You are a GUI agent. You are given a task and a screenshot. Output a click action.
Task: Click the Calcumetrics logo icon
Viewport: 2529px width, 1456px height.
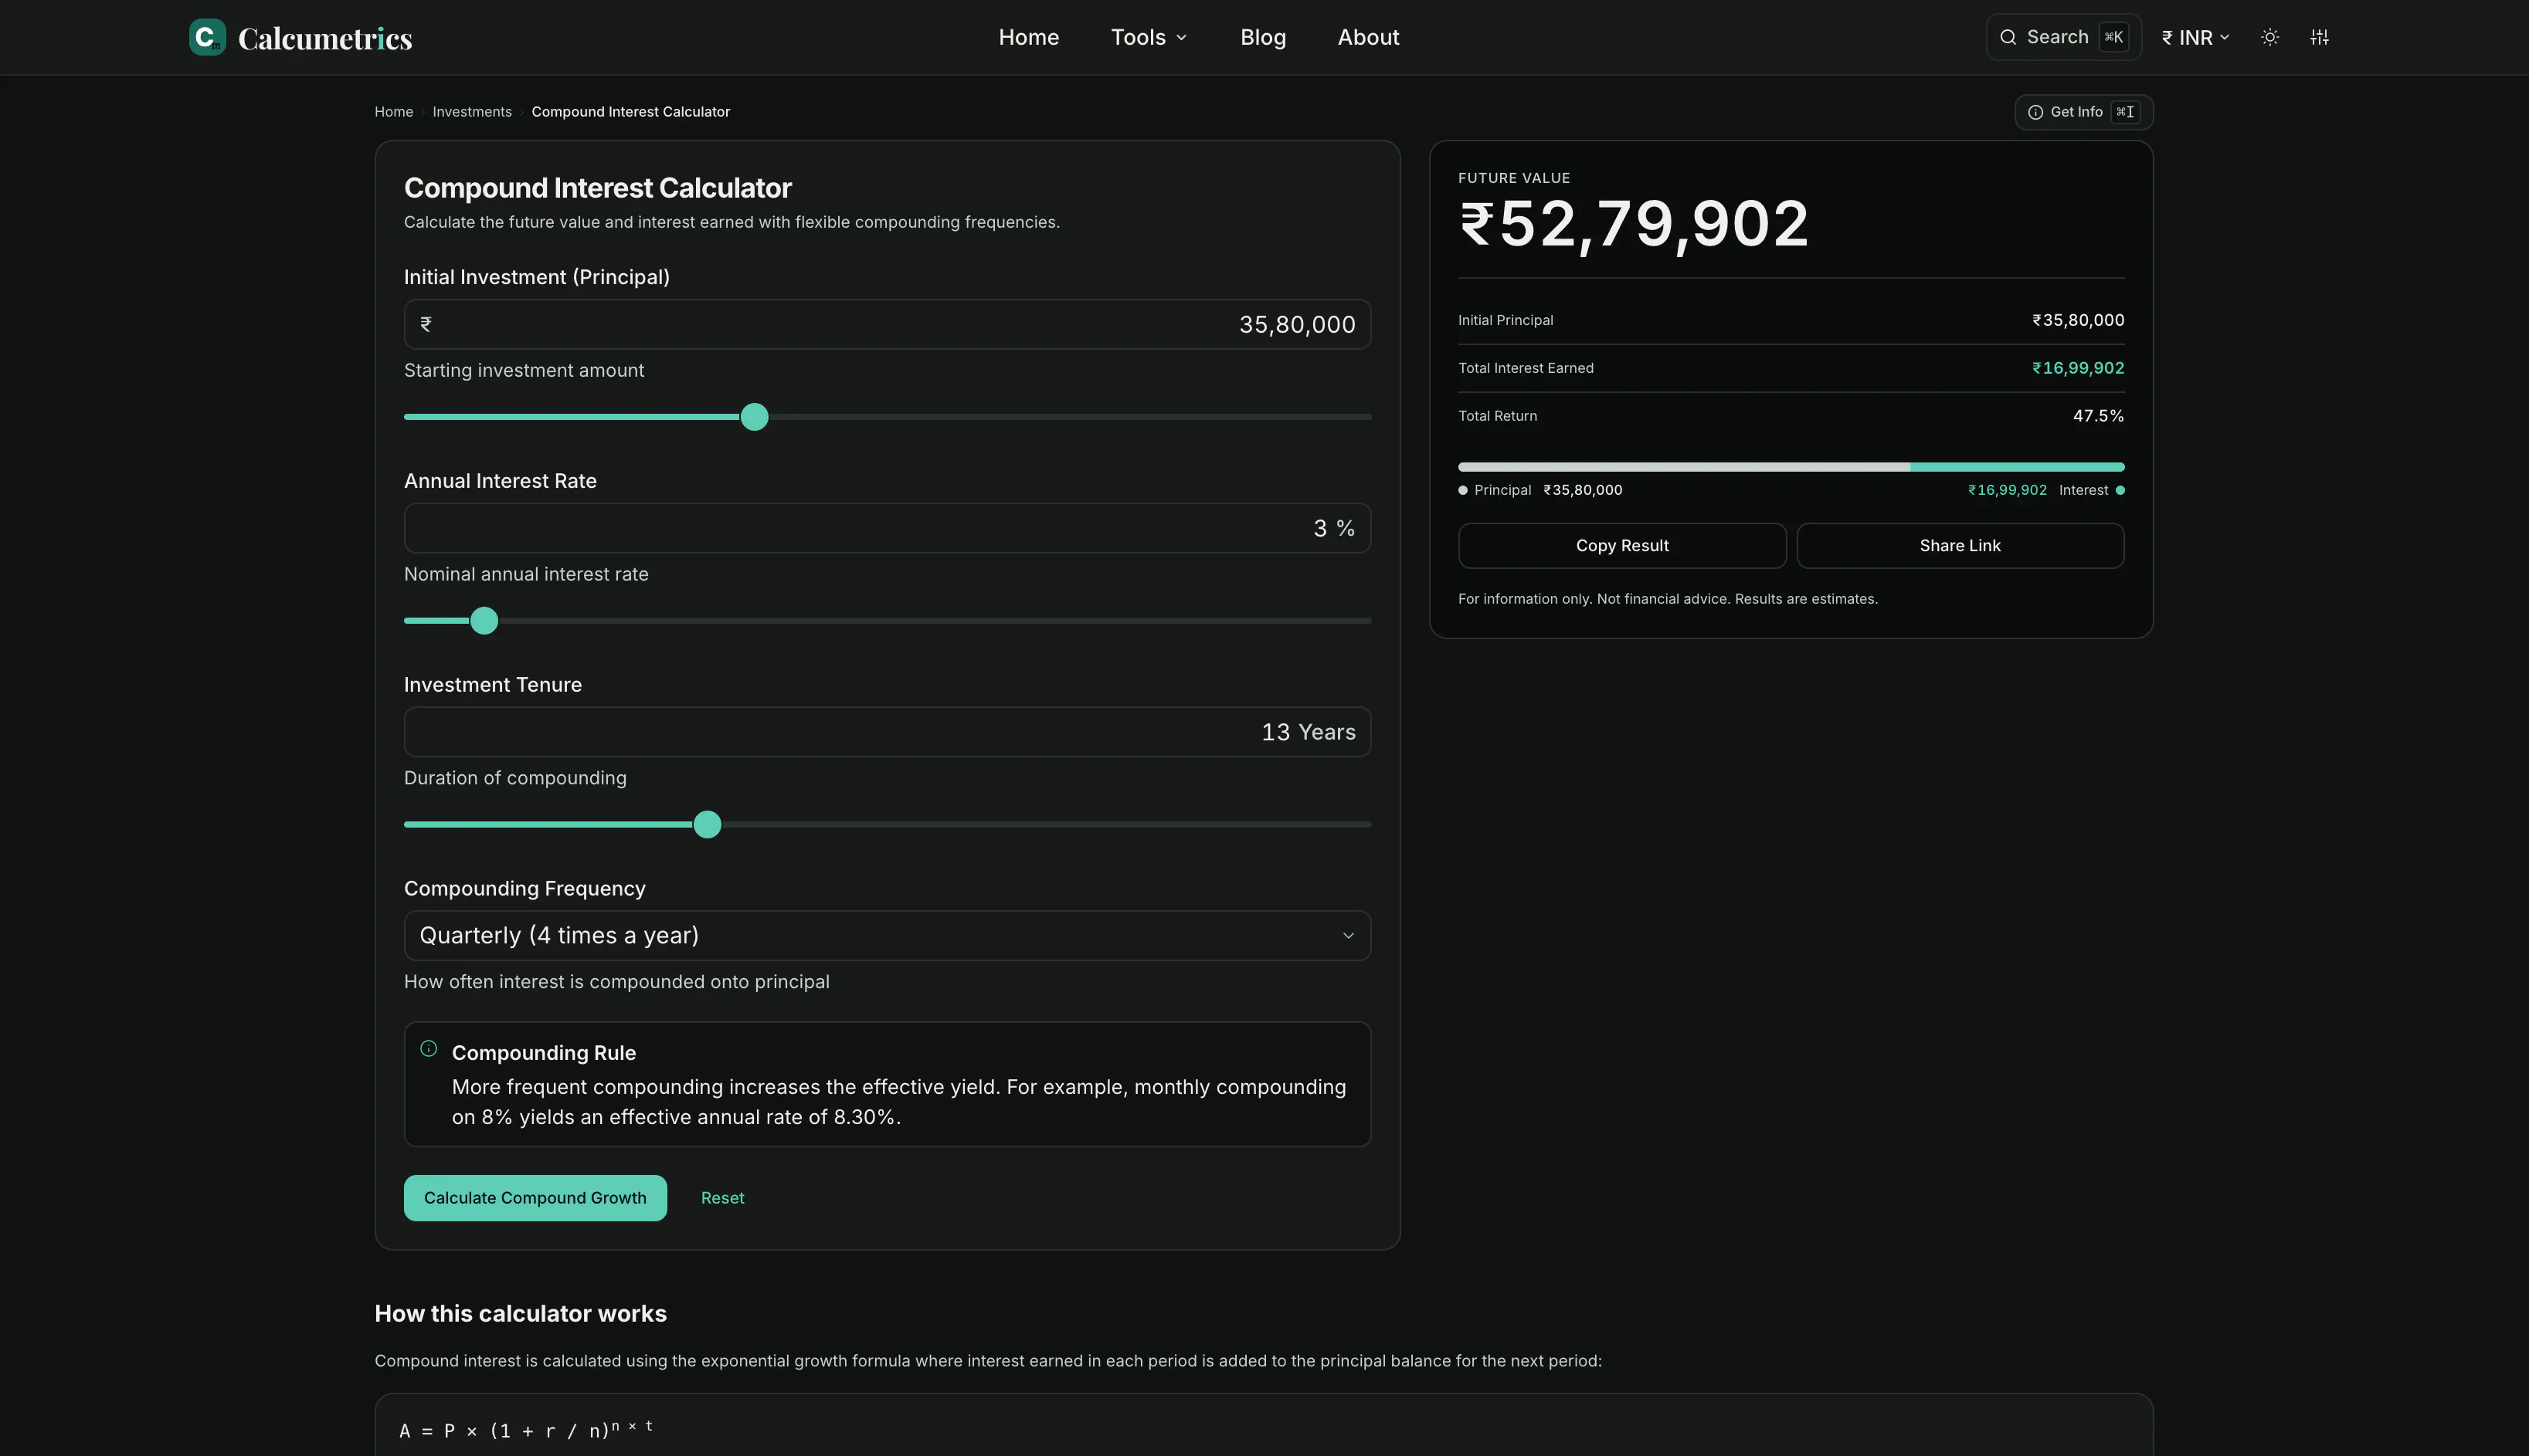coord(207,37)
